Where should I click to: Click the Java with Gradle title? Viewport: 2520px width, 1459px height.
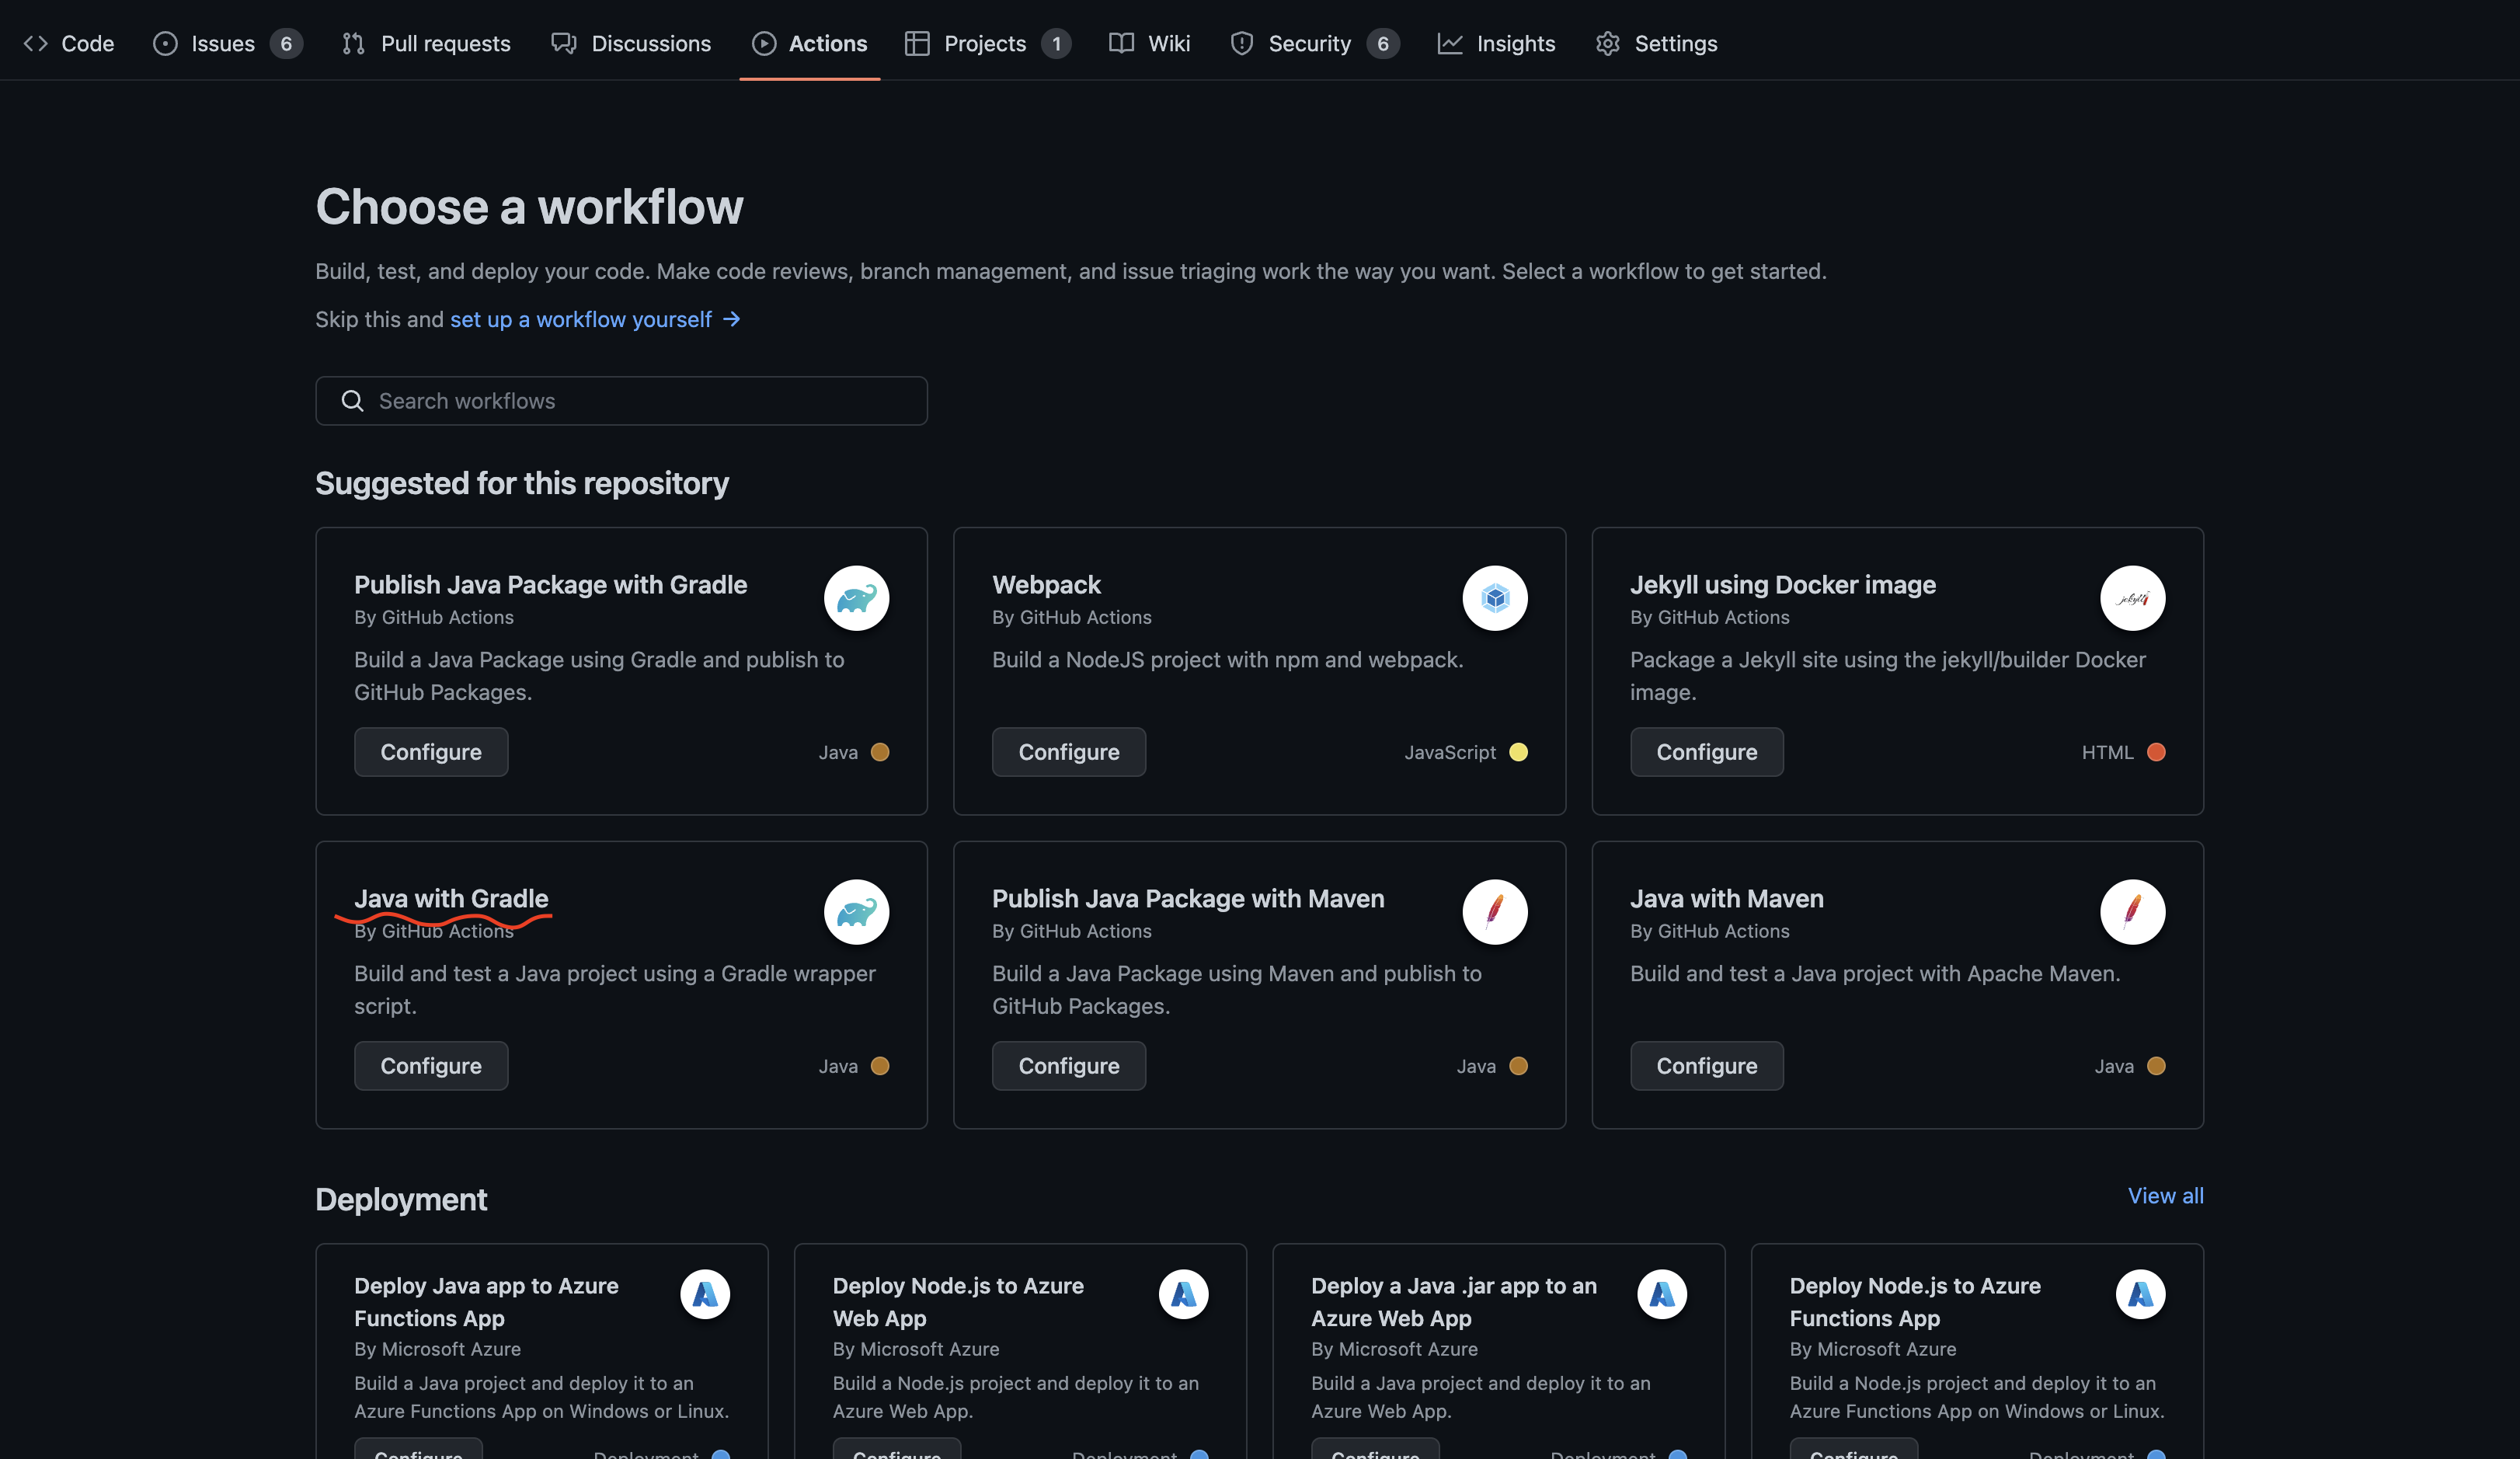coord(451,899)
